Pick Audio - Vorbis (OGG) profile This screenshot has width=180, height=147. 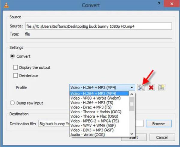coord(99,135)
